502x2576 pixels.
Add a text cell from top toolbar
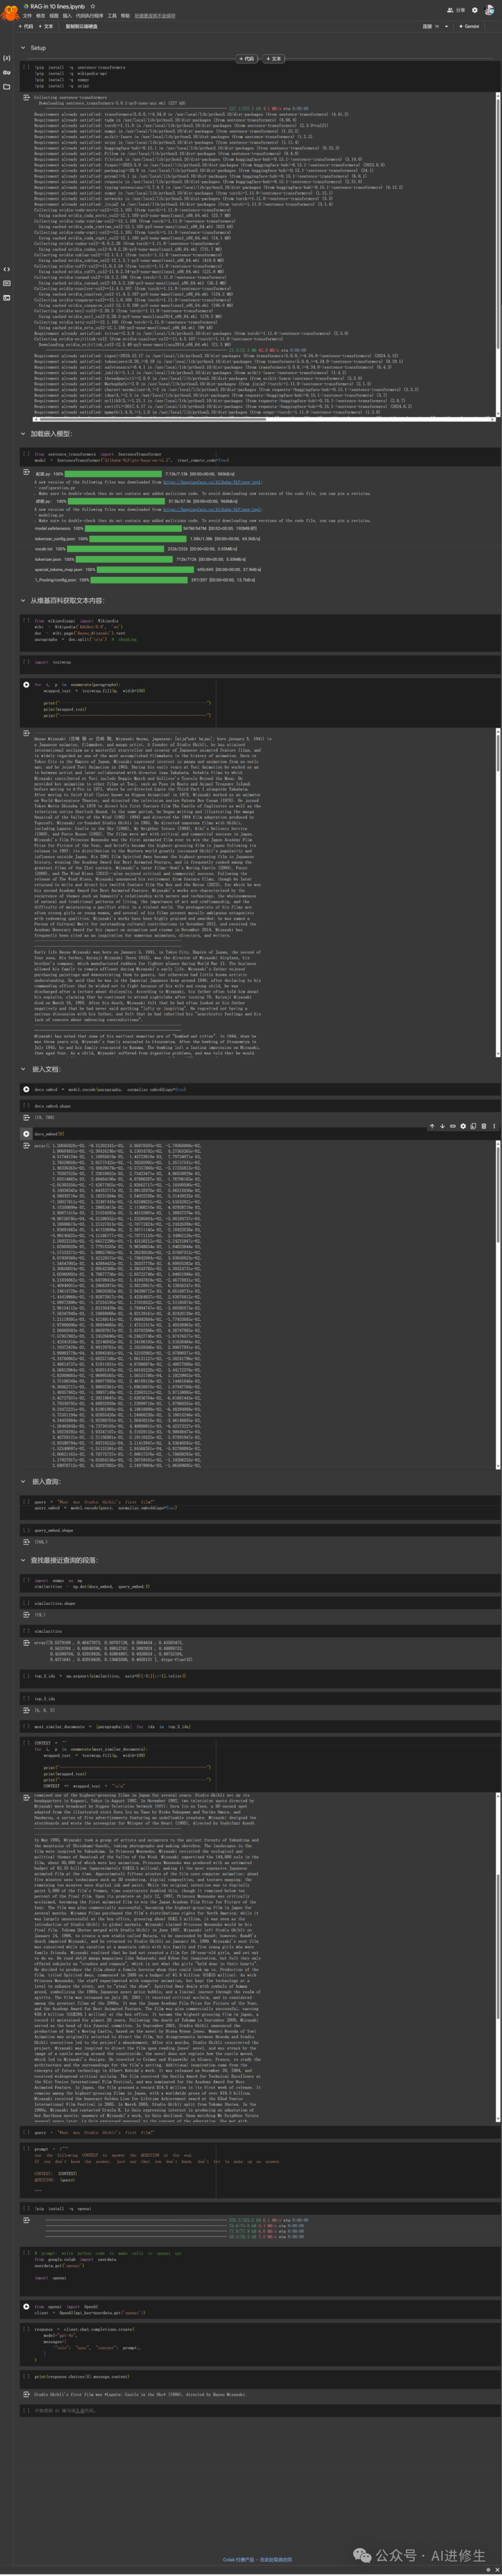(x=46, y=26)
